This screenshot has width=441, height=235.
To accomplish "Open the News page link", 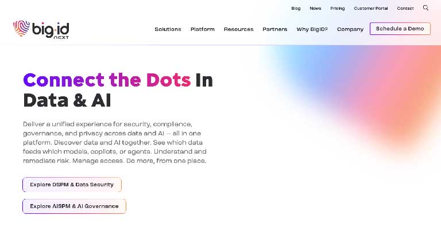I will point(315,9).
